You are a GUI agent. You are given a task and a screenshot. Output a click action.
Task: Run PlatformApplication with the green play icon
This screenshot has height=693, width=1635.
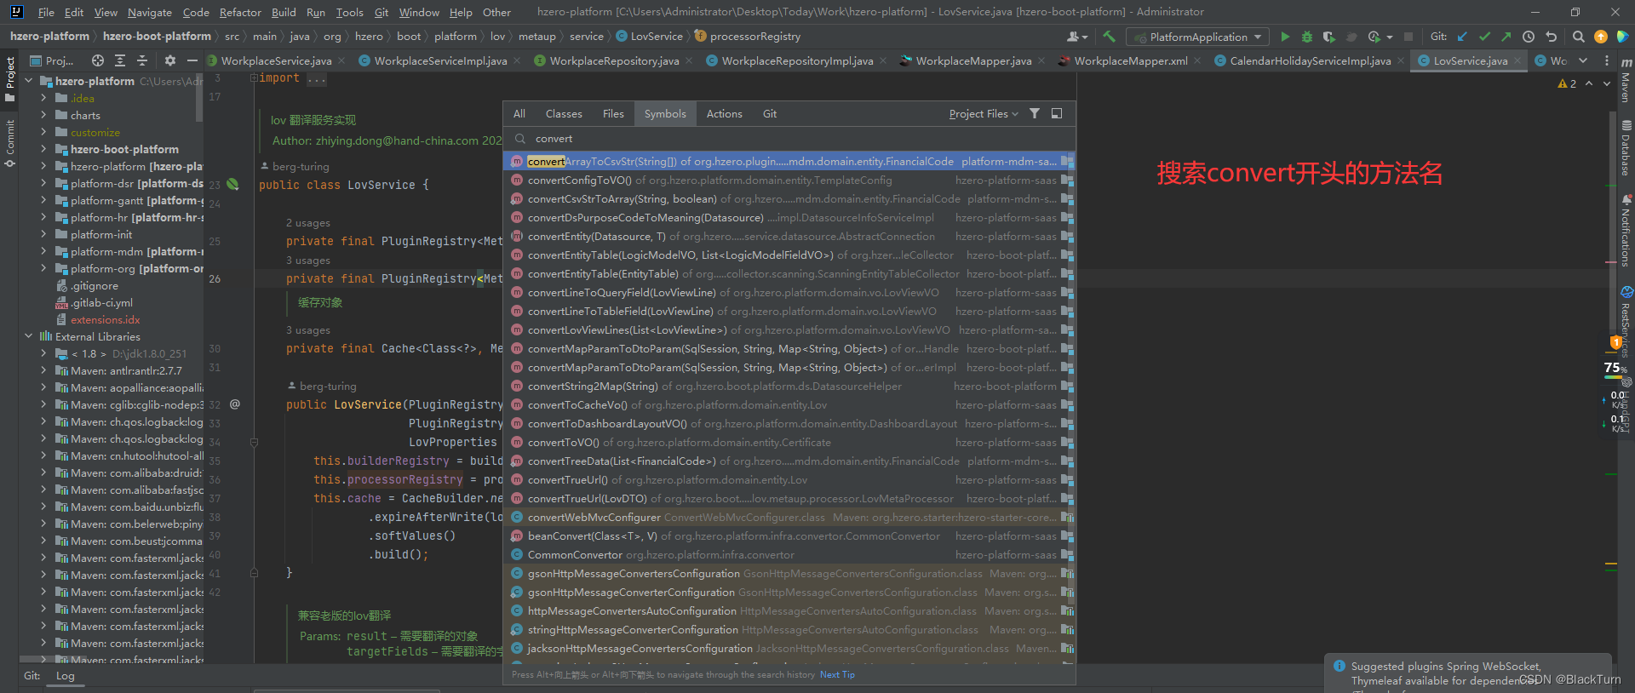pos(1285,37)
